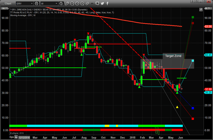
Task: Click the ERY Direxion Daily Energy Bear title line
Action: pyautogui.click(x=49, y=9)
